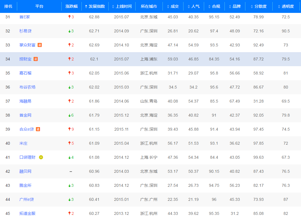The width and height of the screenshot is (301, 220).
Task: Click the 返 badge beside 掌众财富
Action: 40,45
